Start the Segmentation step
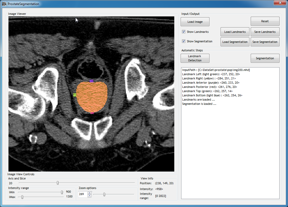The height and width of the screenshot is (207, 288). (265, 58)
